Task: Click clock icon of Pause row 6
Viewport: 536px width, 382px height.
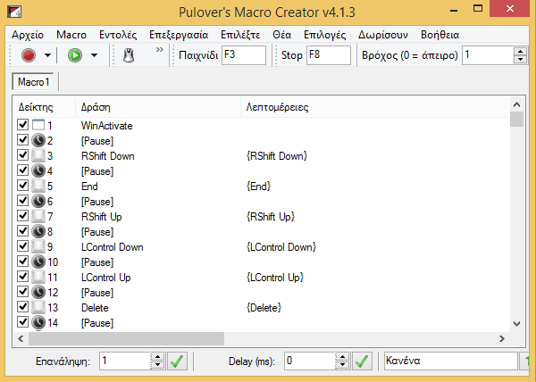Action: coord(38,201)
